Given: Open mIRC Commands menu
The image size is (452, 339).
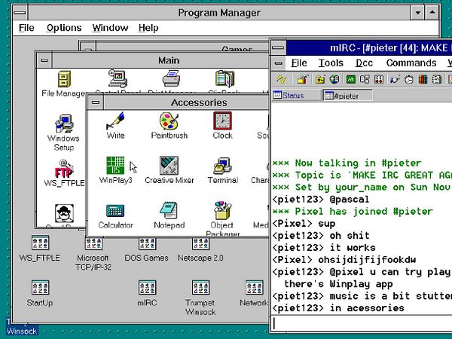Looking at the screenshot, I should point(411,63).
